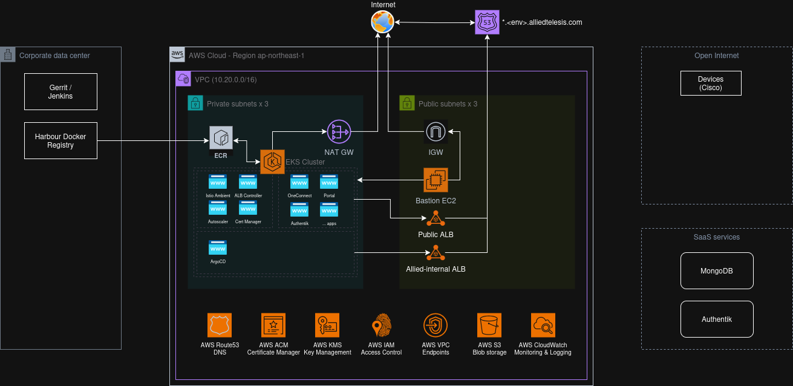Click the ArgoCD app icon
793x386 pixels.
point(218,249)
